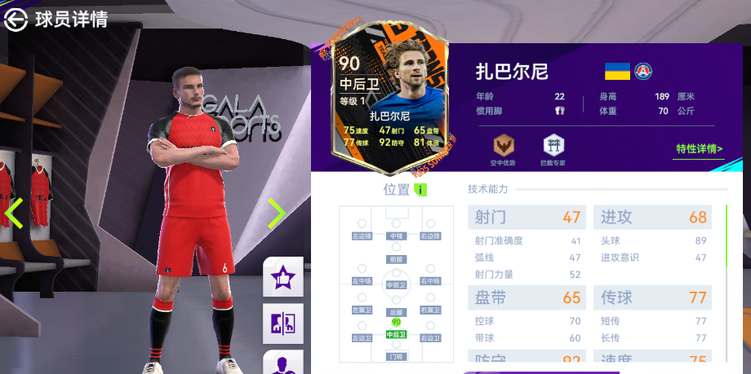Tap the club crest badge

[643, 71]
